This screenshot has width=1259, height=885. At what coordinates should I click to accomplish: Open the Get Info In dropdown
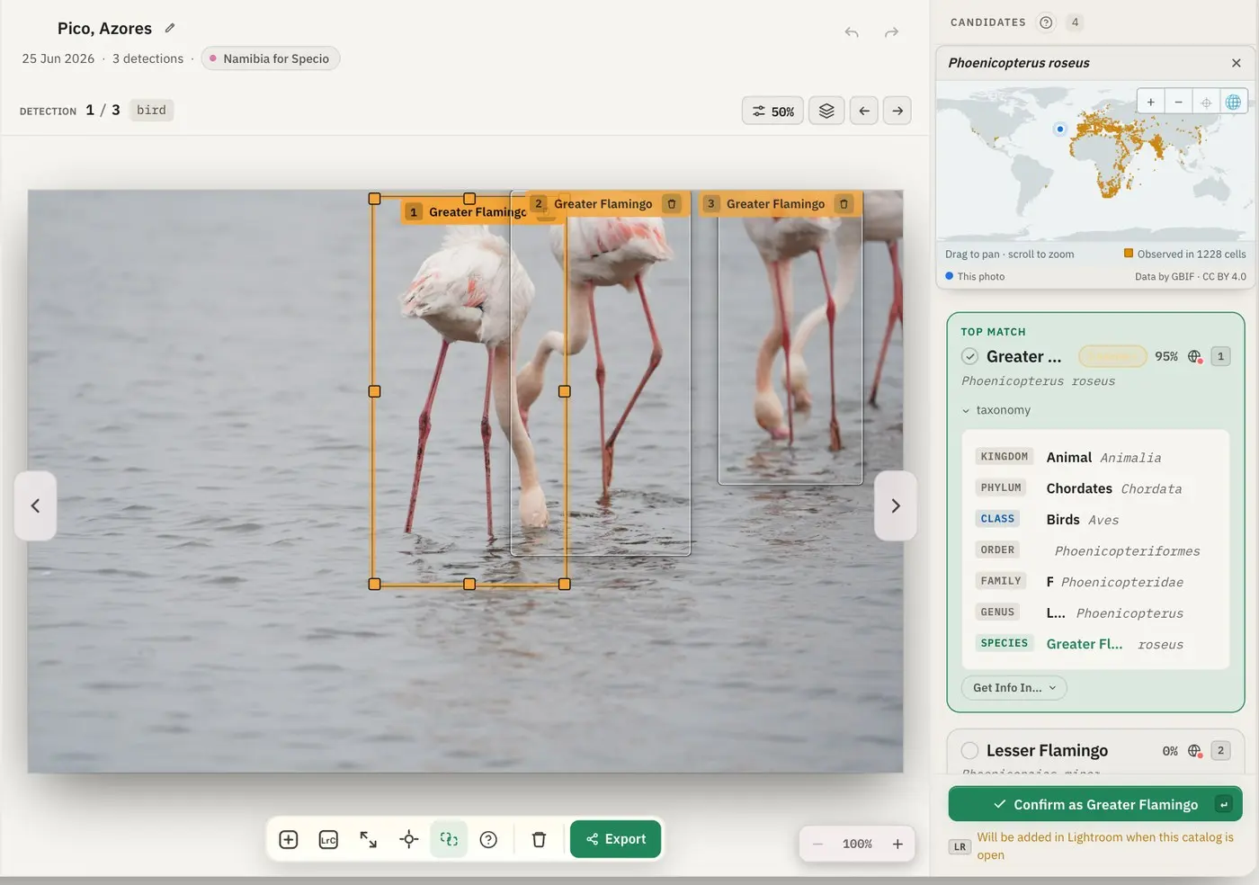1014,688
